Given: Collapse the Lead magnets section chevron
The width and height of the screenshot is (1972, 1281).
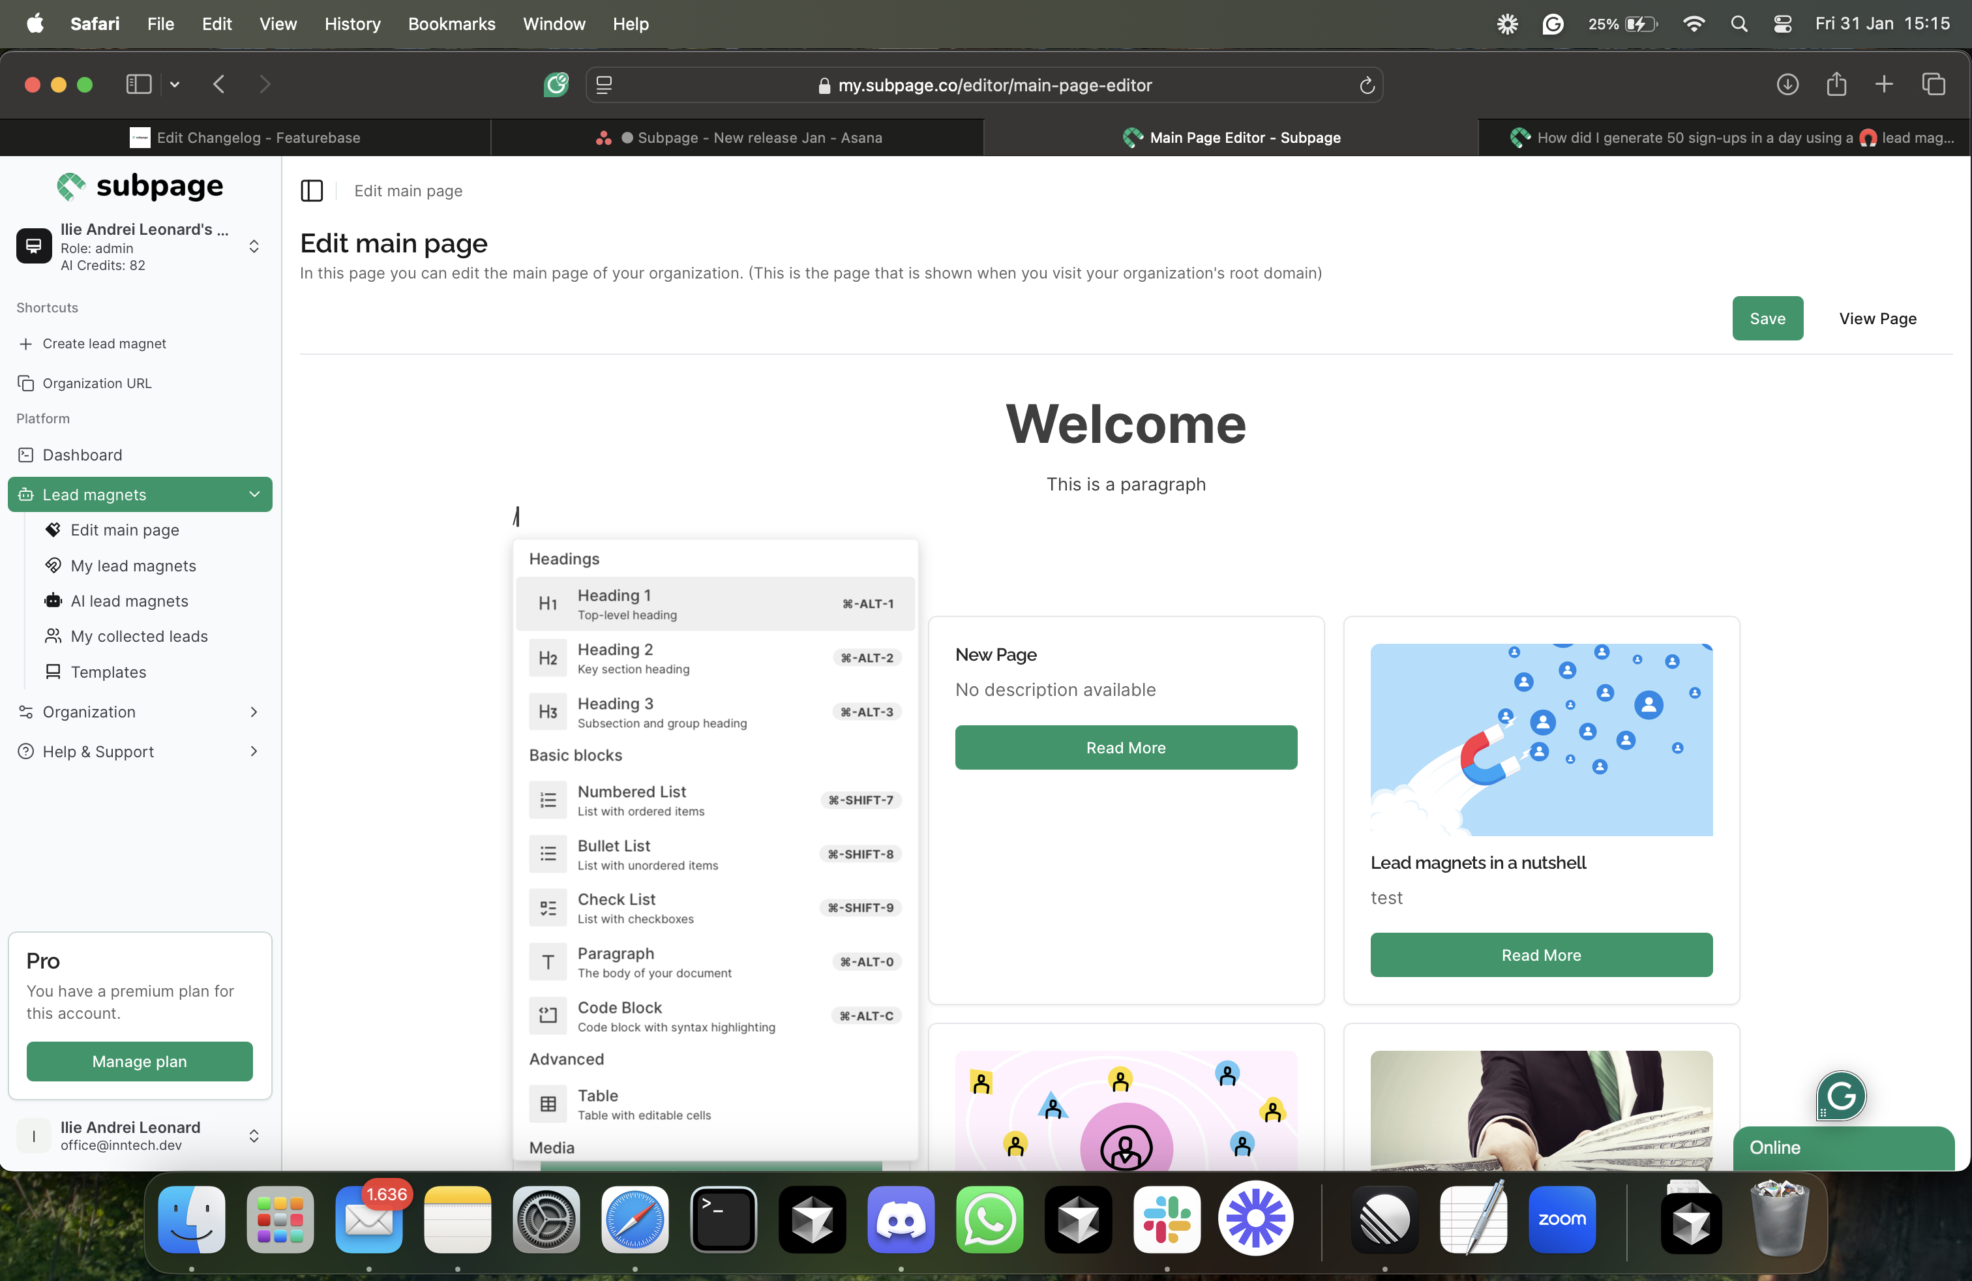Looking at the screenshot, I should (254, 494).
